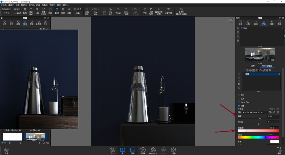The height and width of the screenshot is (155, 285).
Task: Select the dolly camera tool (推移)
Action: [69, 11]
